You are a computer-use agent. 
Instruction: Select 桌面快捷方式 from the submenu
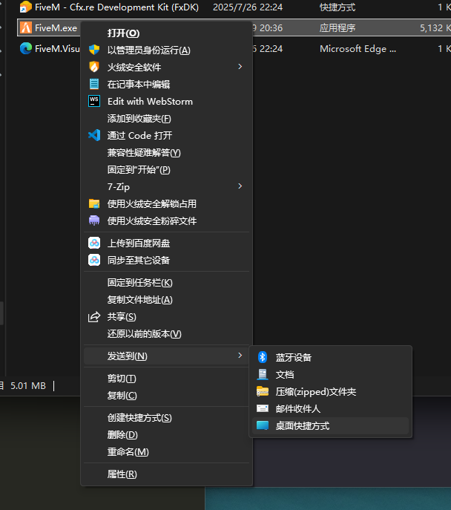tap(302, 425)
